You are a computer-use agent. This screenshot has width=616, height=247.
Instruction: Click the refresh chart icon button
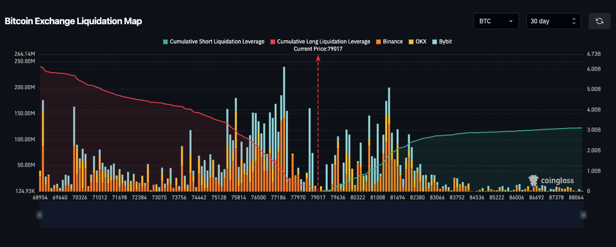click(599, 21)
